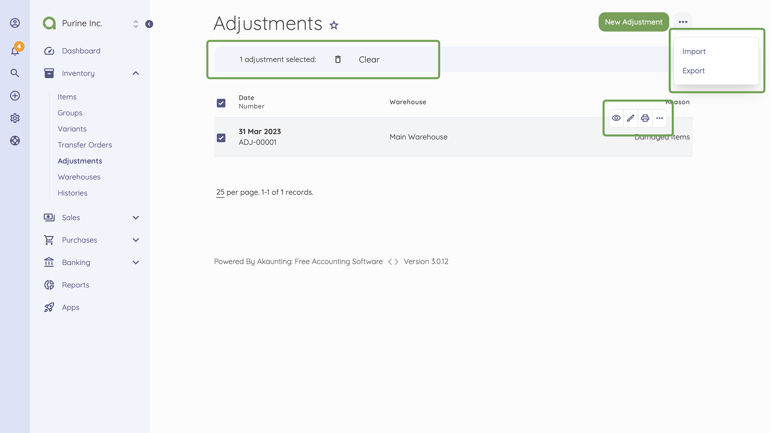Change the 25 per page setting
This screenshot has height=433, width=770.
220,192
